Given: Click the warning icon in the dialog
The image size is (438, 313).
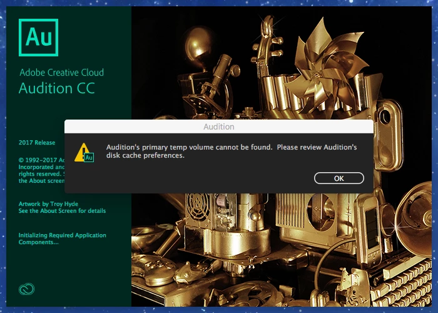Looking at the screenshot, I should tap(84, 153).
